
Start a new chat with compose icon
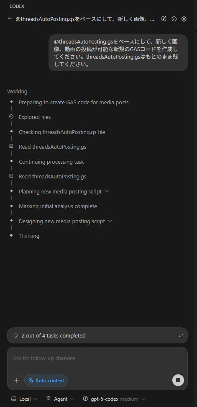click(164, 19)
